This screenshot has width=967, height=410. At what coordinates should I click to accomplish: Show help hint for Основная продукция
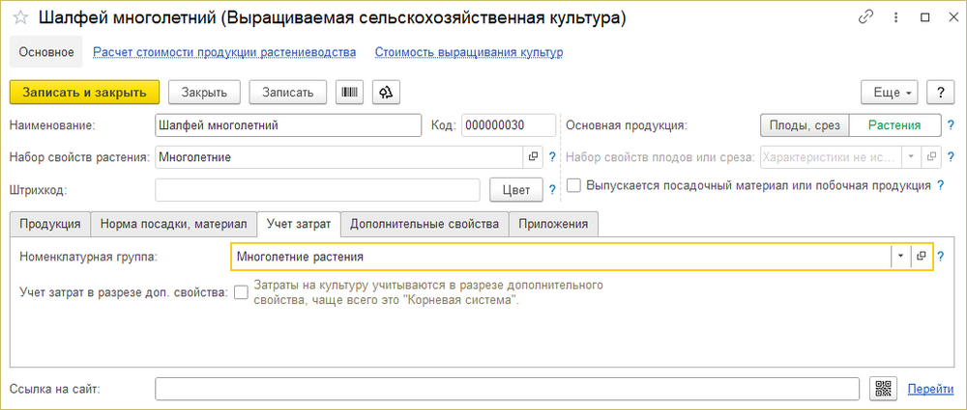coord(951,125)
